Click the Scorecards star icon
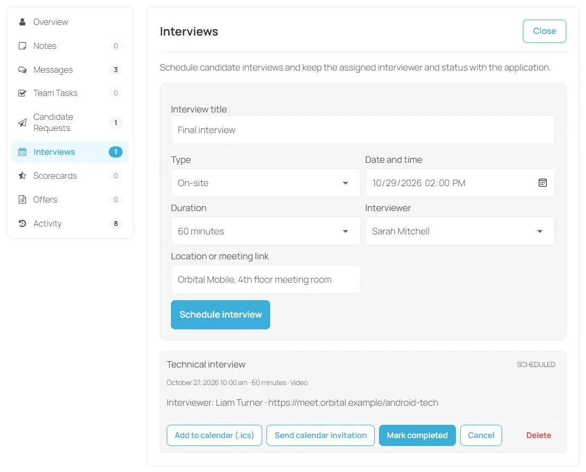Screen dimensions: 586x472 [x=22, y=176]
